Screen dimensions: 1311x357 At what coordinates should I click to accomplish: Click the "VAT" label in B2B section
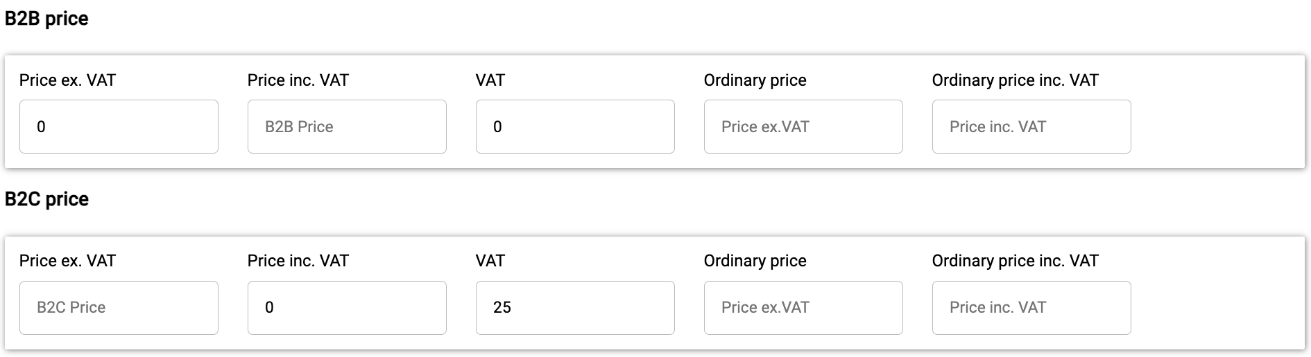tap(490, 80)
